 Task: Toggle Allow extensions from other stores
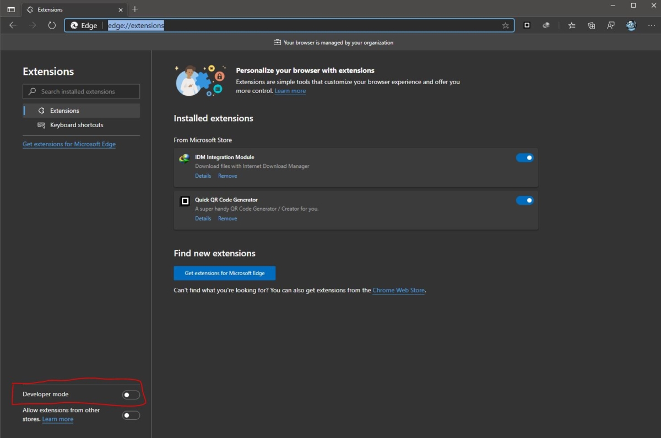(131, 415)
